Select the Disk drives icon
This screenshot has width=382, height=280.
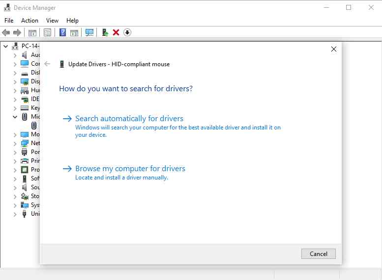tap(25, 73)
